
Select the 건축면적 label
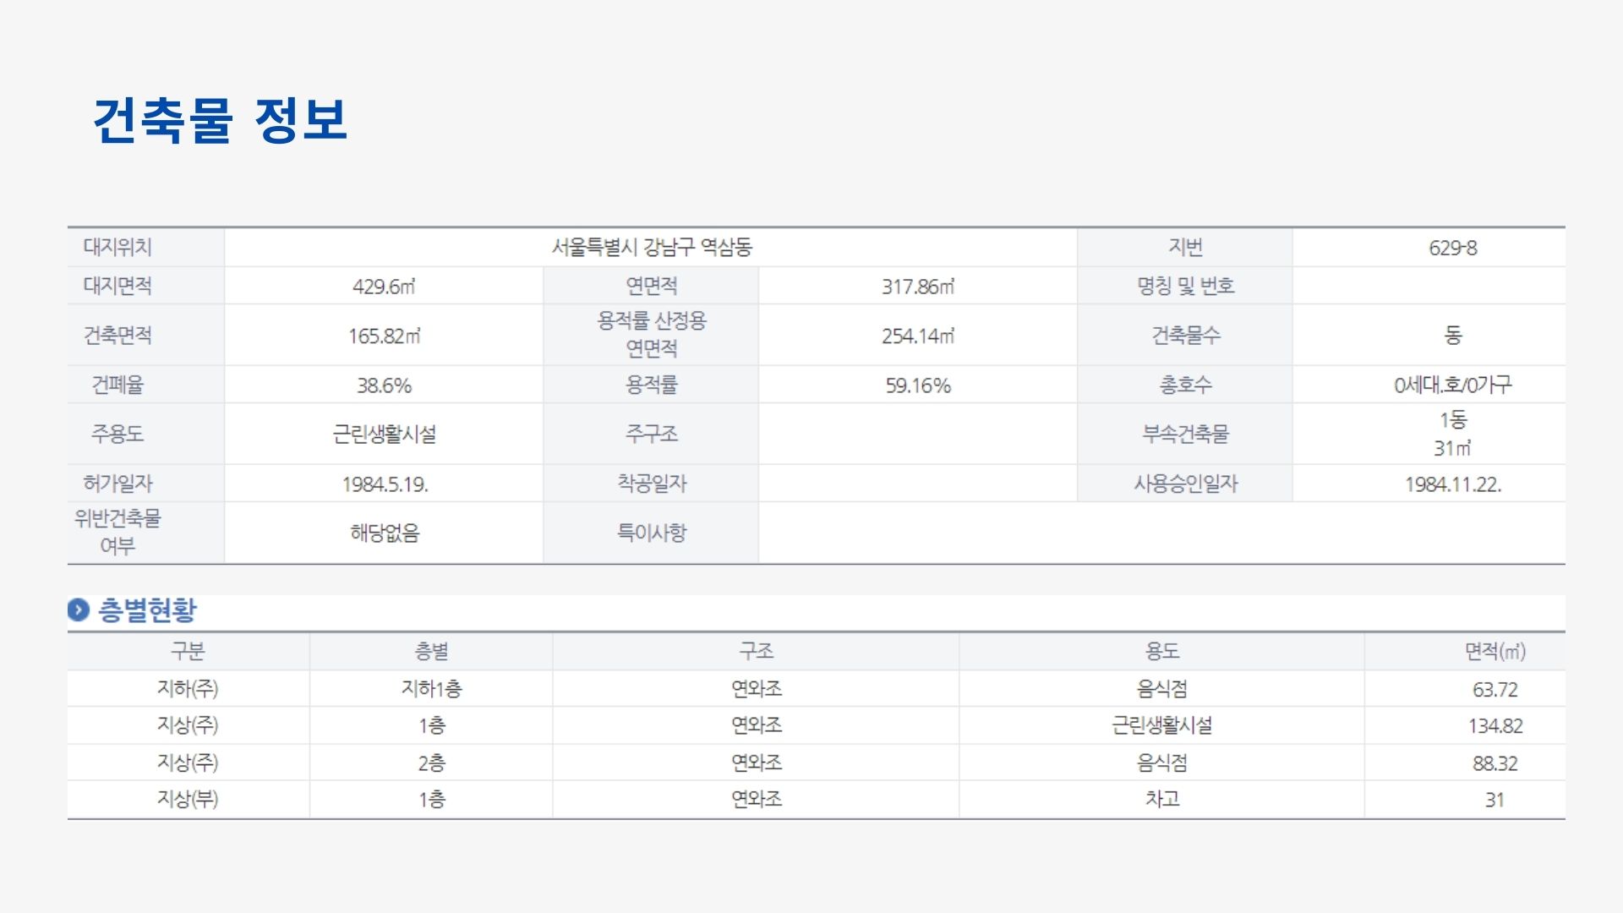[x=117, y=335]
